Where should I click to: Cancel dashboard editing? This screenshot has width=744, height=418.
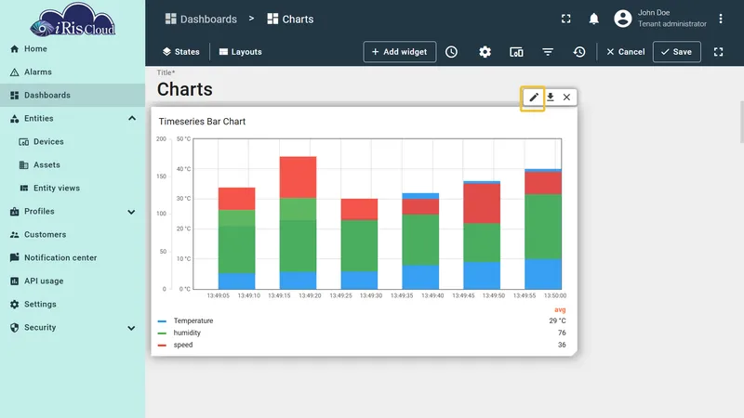tap(625, 52)
